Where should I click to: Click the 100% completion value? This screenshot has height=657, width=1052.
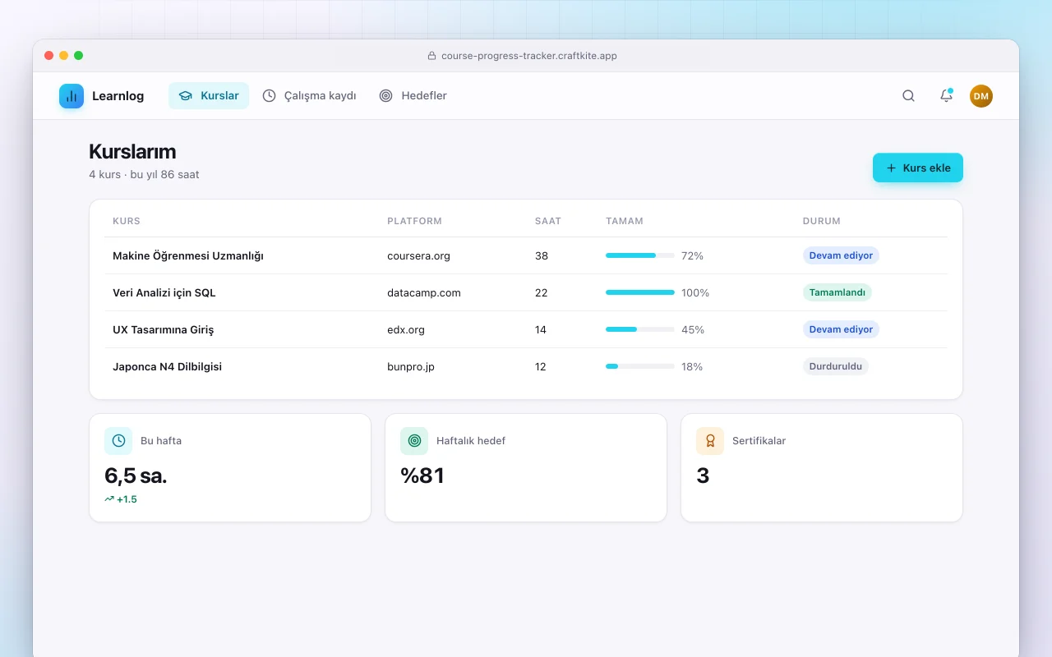[695, 292]
